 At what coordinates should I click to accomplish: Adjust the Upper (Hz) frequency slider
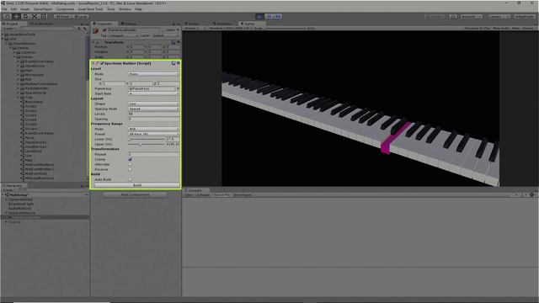[x=147, y=145]
